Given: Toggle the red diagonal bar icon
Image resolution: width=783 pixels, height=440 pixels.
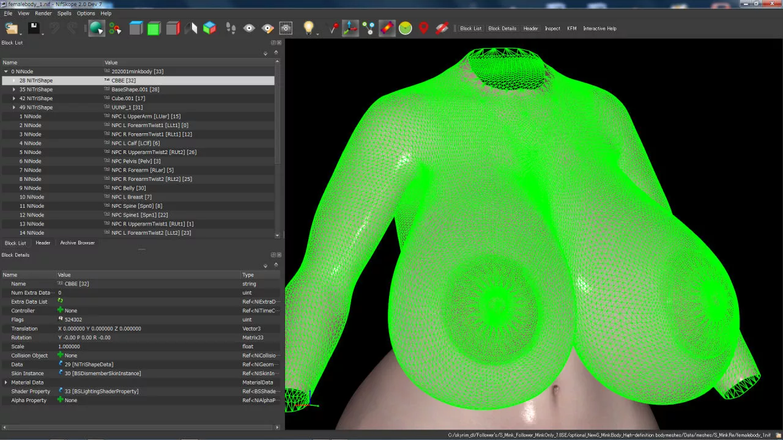Looking at the screenshot, I should tap(387, 28).
